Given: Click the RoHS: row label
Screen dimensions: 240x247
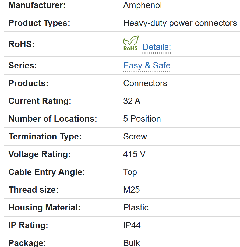Looking at the screenshot, I should [x=22, y=44].
